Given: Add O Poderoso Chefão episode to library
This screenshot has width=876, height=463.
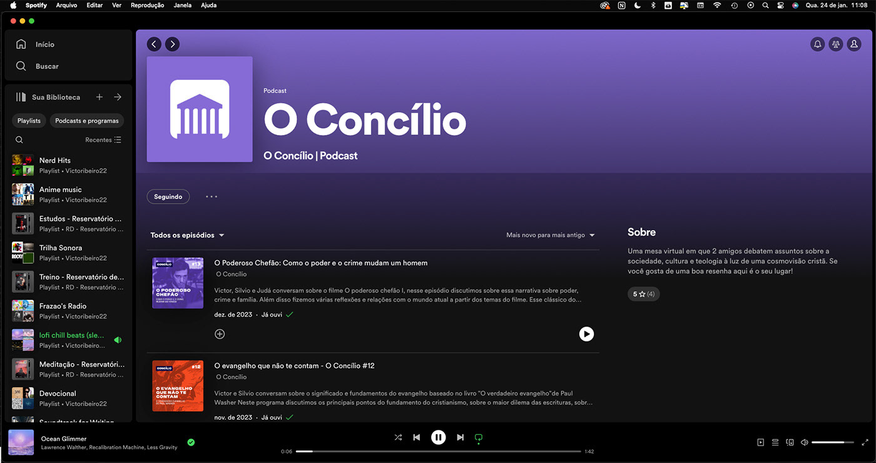Looking at the screenshot, I should coord(220,334).
